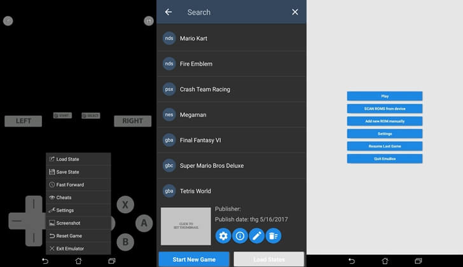Select Tetris World in the game list
Viewport: 463px width, 267px height.
[231, 191]
